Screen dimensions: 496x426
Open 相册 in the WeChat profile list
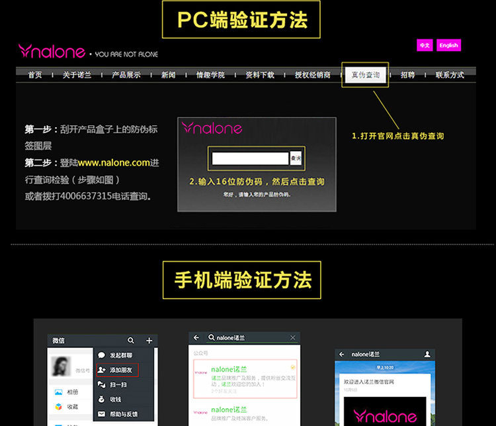[x=70, y=392]
